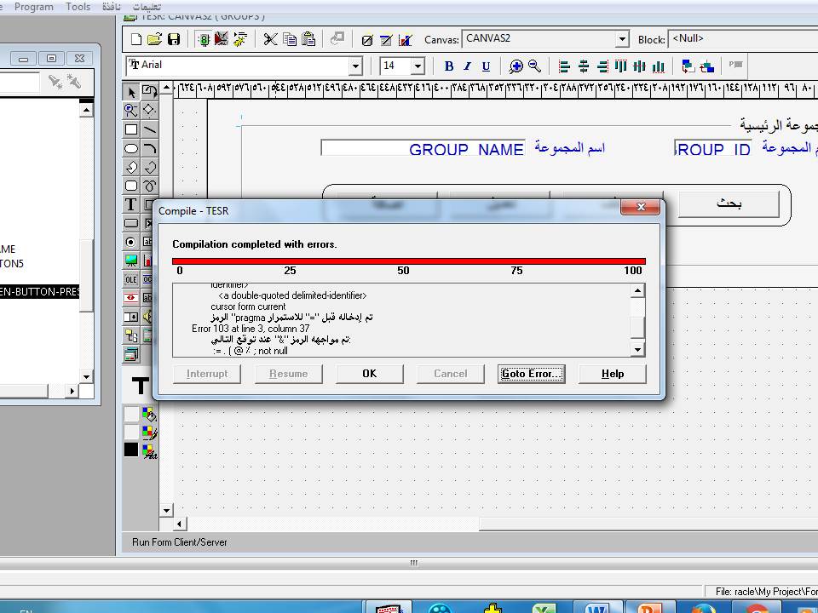Viewport: 818px width, 613px height.
Task: Click the fill color swatch in palette
Action: click(x=149, y=415)
